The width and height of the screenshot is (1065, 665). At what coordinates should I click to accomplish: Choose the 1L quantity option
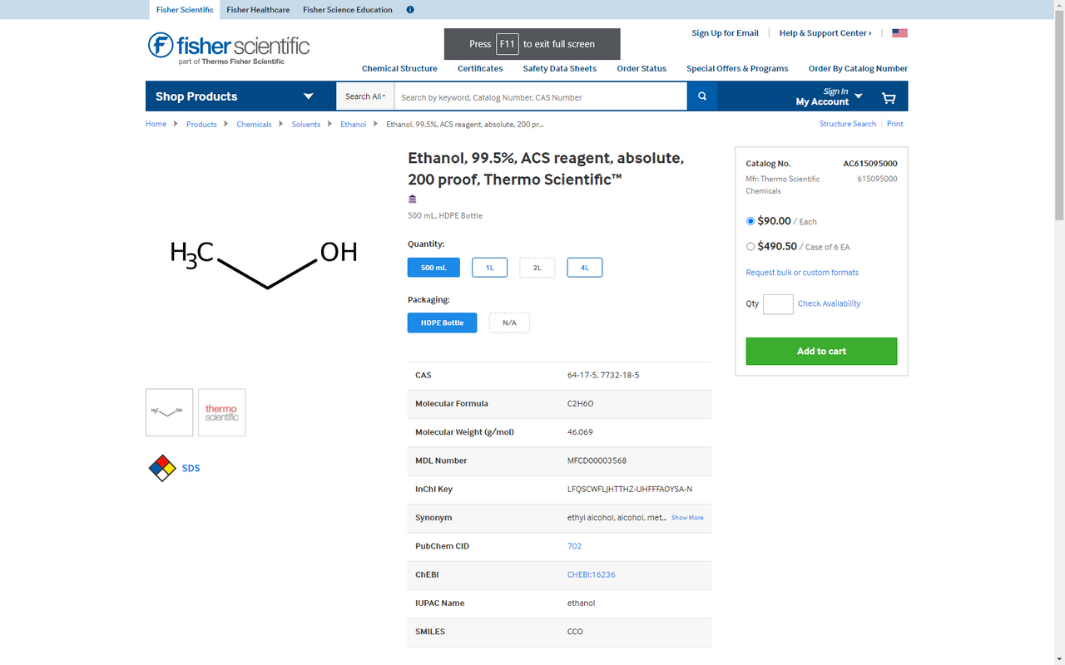click(489, 268)
